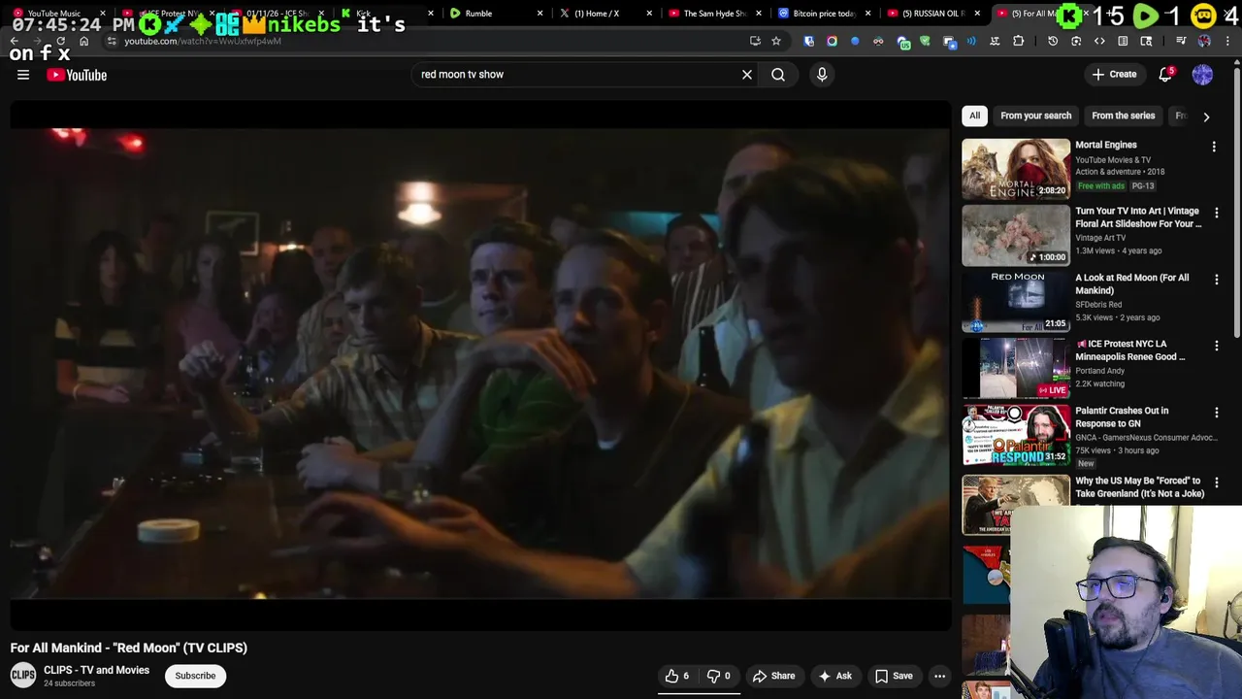The image size is (1242, 699).
Task: Clear the search query with X
Action: pos(747,74)
